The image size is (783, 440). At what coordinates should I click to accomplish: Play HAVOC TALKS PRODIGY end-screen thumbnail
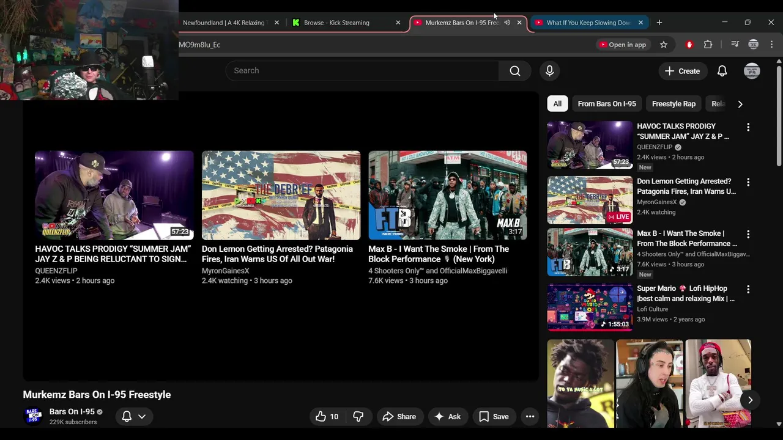click(x=114, y=196)
